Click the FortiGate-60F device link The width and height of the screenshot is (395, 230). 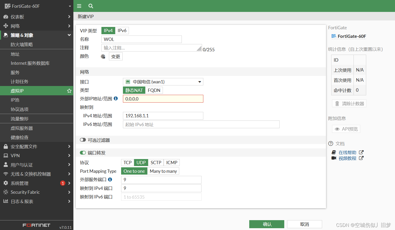352,36
